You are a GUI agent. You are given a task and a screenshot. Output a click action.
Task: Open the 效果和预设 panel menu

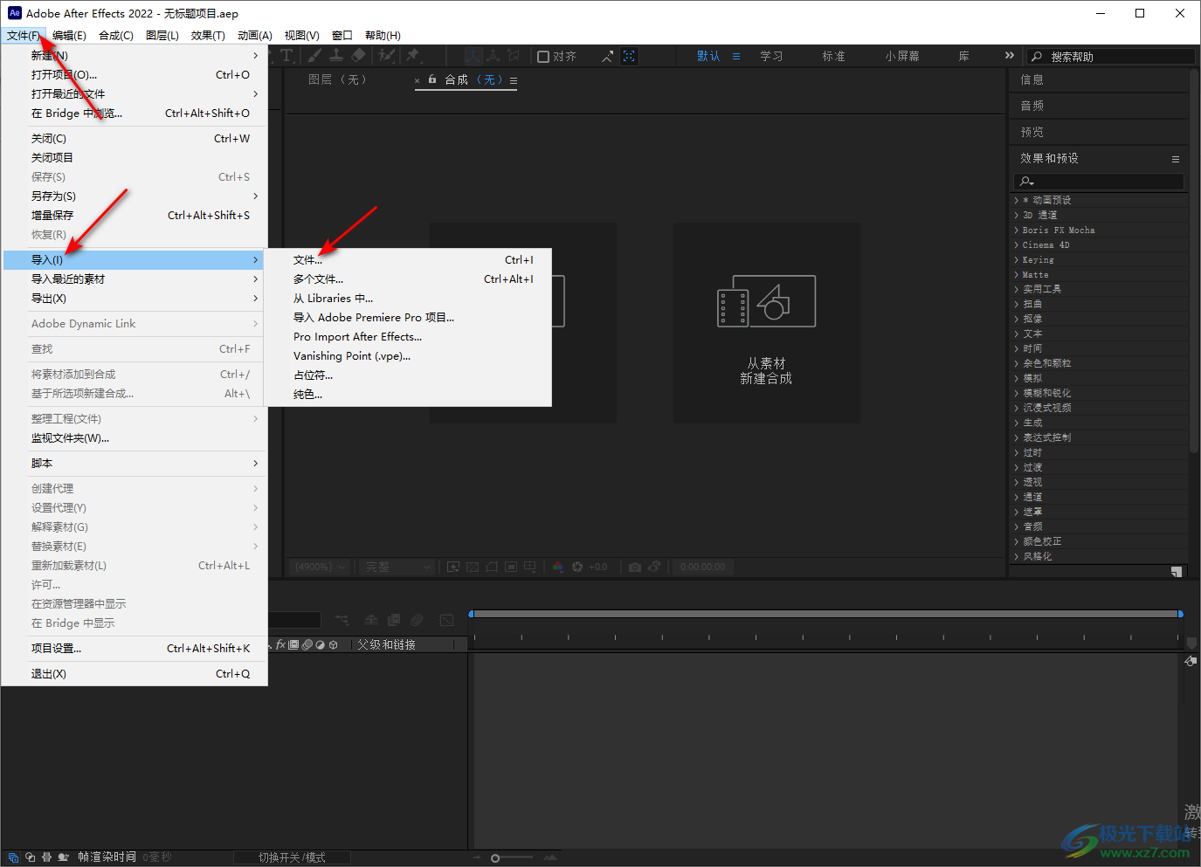(x=1176, y=159)
